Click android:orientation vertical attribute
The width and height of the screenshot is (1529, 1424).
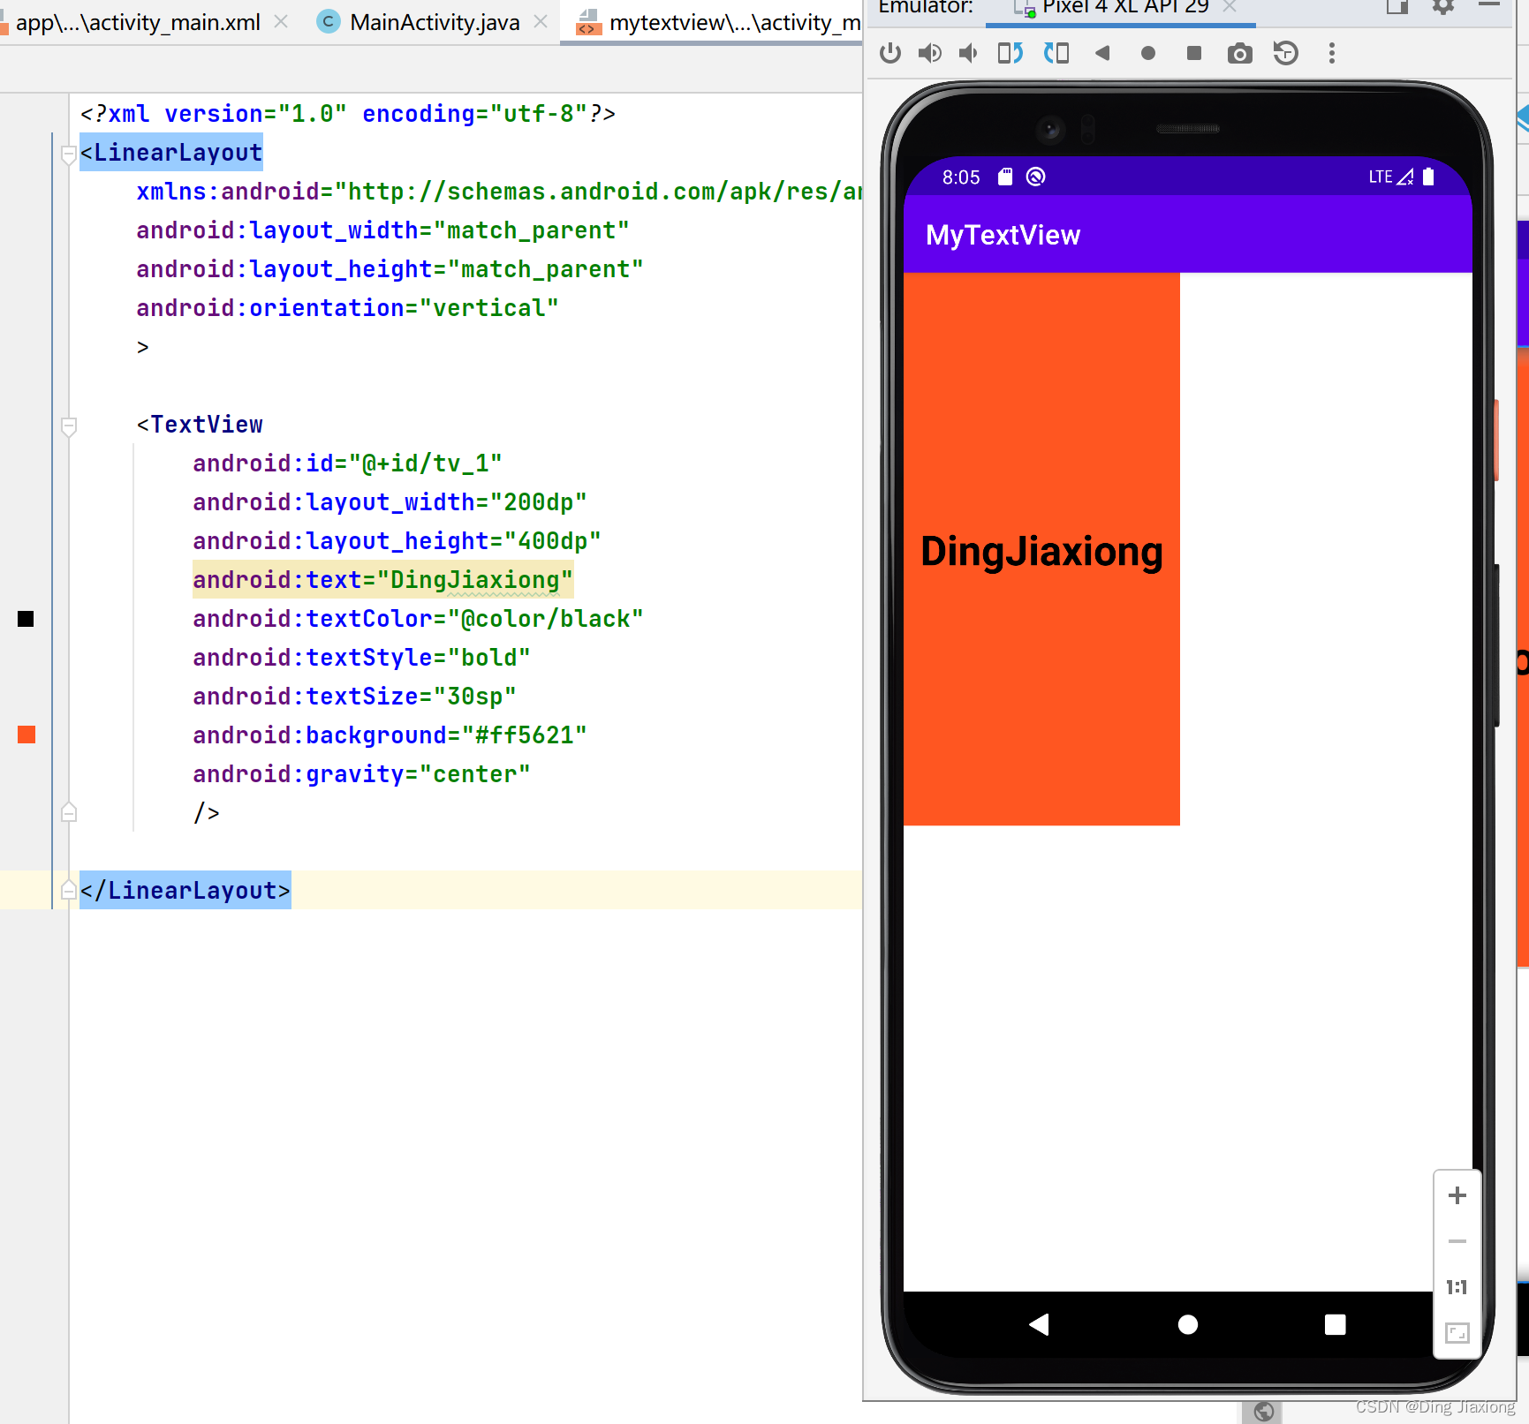pyautogui.click(x=347, y=308)
